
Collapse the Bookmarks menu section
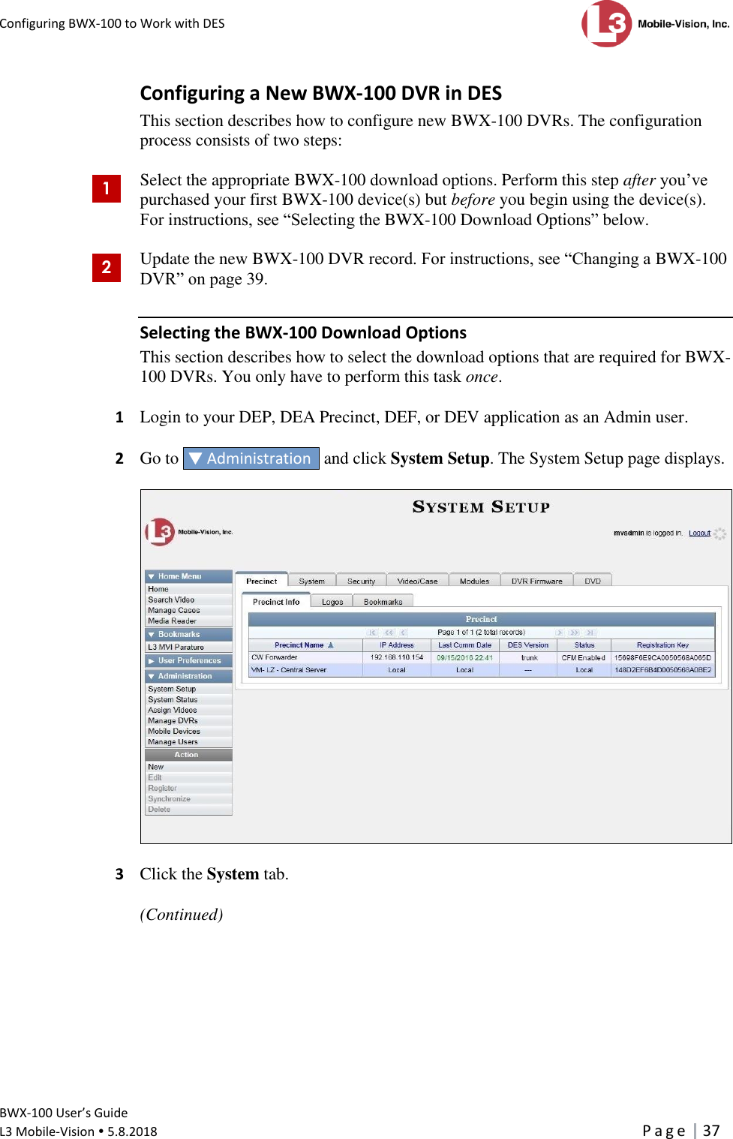[x=188, y=634]
